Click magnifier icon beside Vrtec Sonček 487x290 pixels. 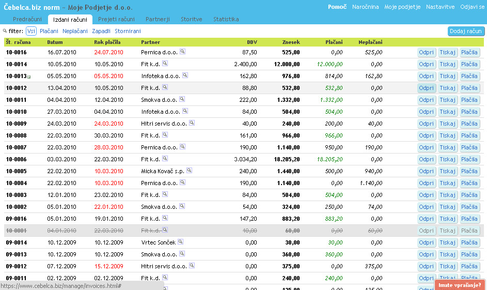coord(181,241)
